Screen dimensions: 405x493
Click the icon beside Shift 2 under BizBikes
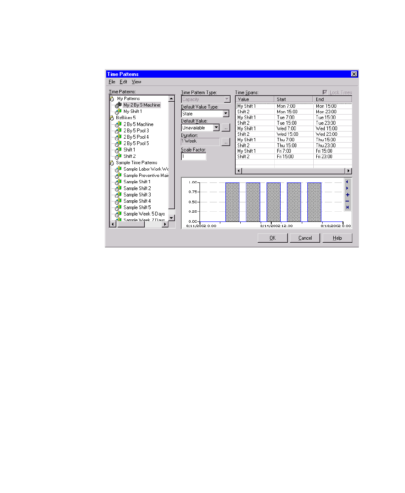tap(118, 156)
